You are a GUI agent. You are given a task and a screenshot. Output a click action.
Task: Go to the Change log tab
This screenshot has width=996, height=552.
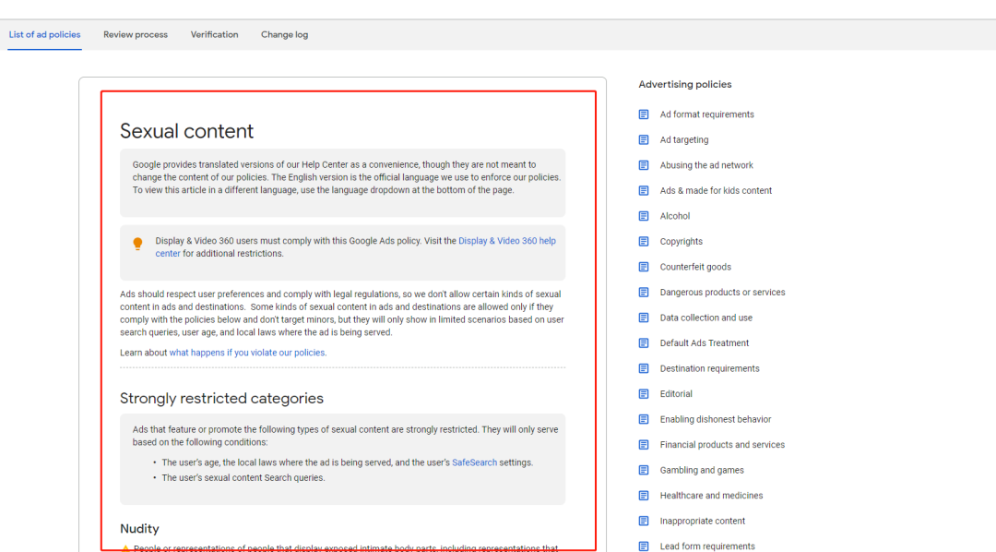(284, 34)
